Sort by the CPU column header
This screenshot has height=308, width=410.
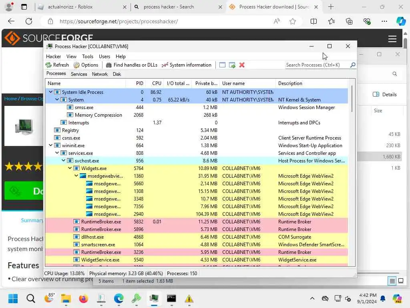click(x=154, y=83)
